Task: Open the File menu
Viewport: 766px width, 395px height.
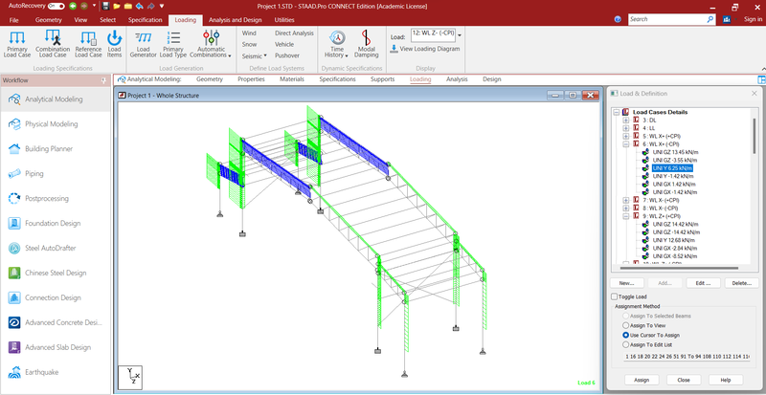Action: [13, 20]
